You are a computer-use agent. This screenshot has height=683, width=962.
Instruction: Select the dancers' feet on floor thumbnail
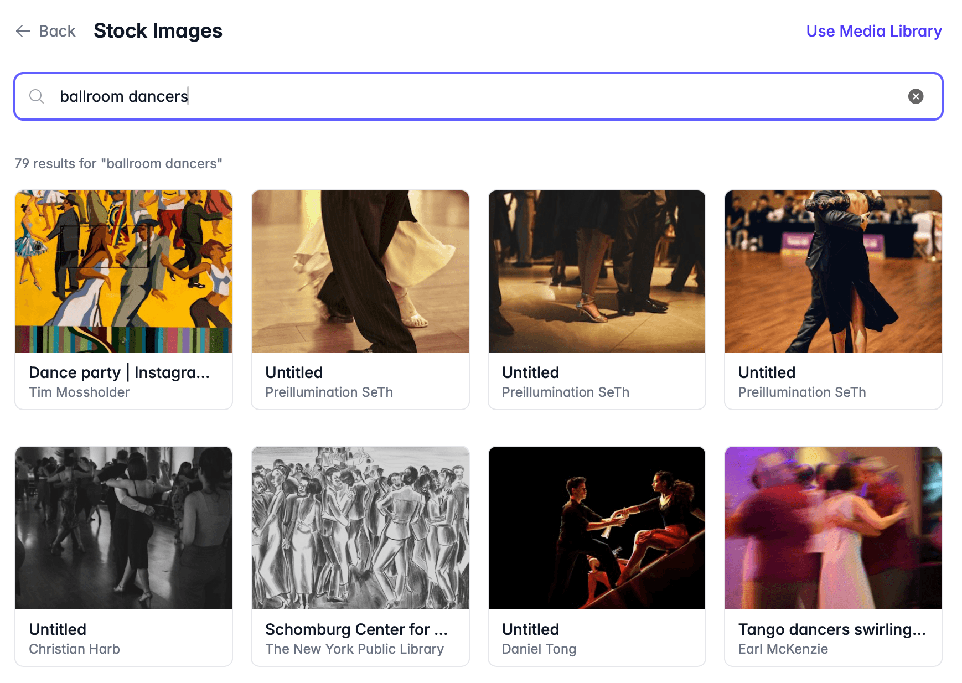pyautogui.click(x=597, y=271)
